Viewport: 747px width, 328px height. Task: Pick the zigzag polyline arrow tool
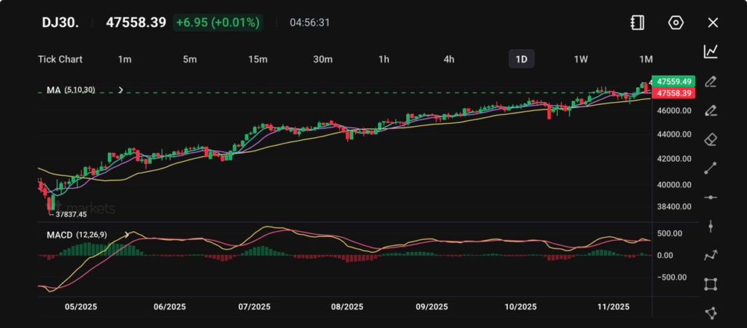[x=711, y=255]
